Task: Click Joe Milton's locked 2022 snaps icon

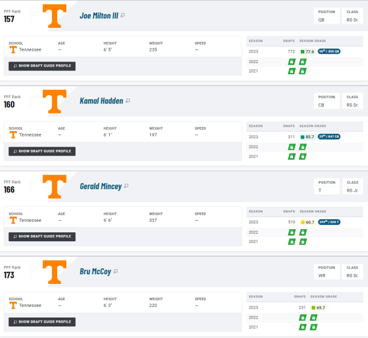Action: tap(291, 62)
